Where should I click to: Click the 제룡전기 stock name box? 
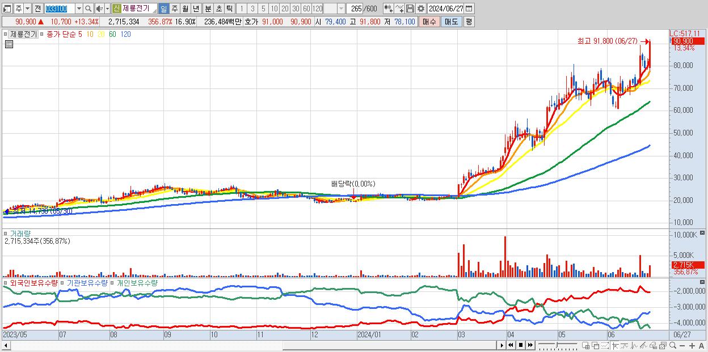coord(139,9)
